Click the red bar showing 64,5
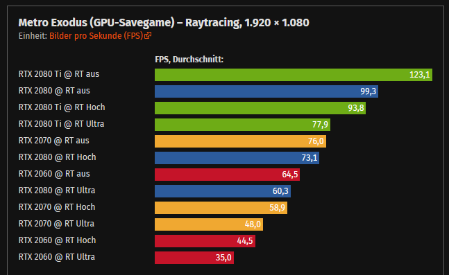The height and width of the screenshot is (275, 449). click(x=228, y=174)
